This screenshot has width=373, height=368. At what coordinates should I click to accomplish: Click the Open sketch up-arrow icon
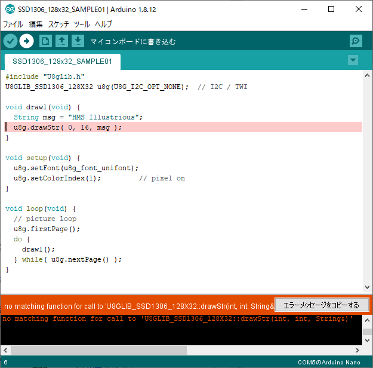[61, 41]
